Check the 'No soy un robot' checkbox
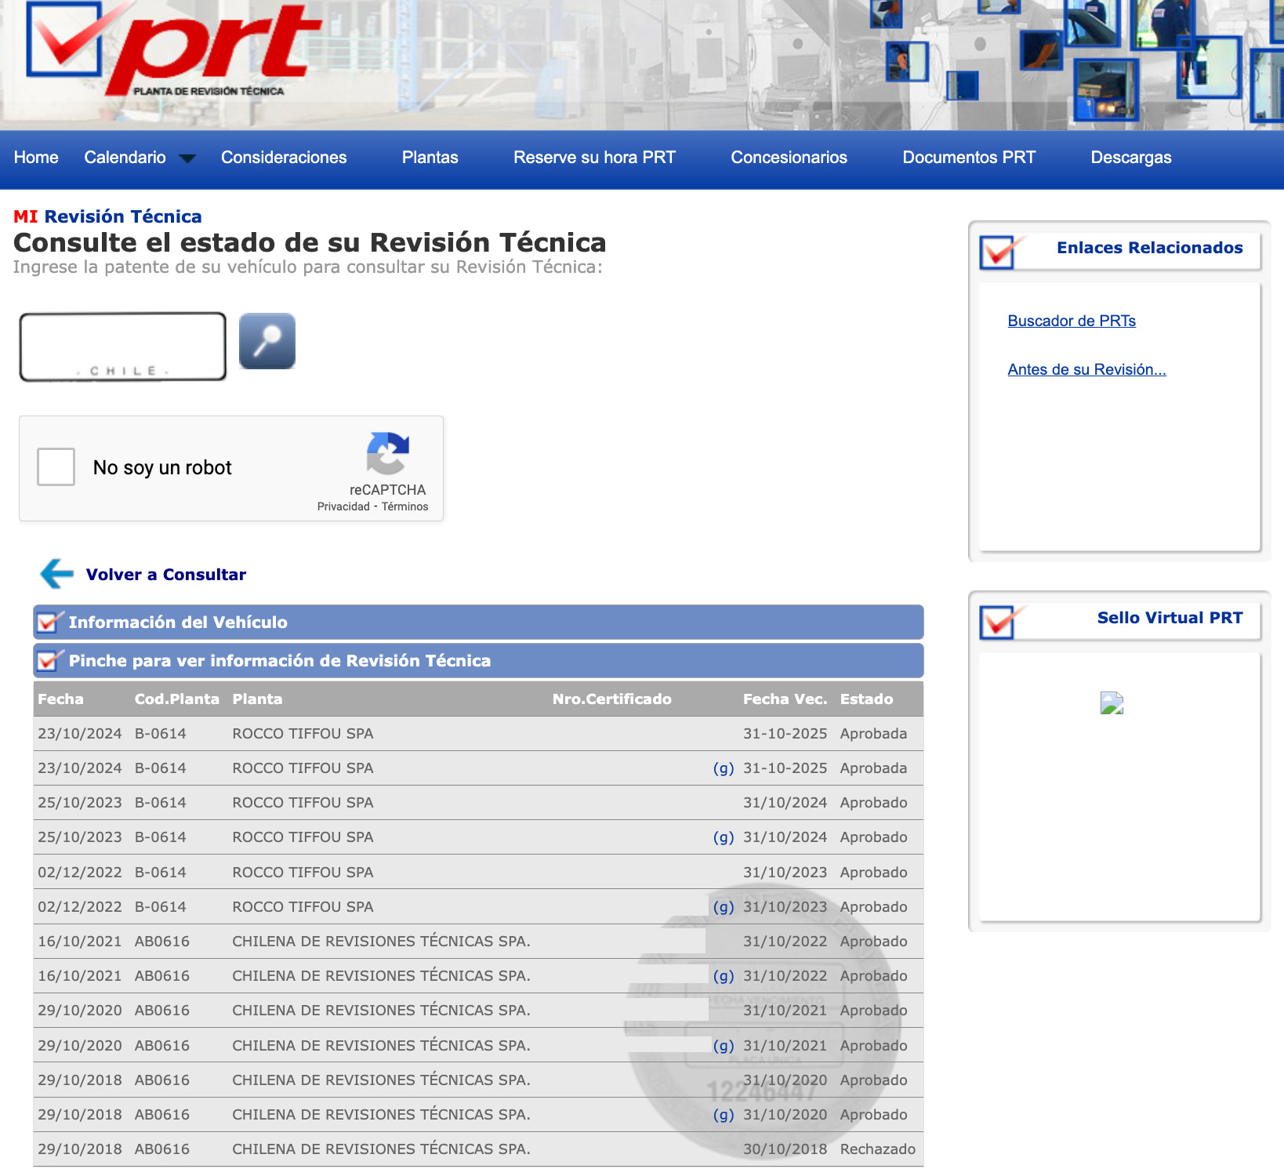The height and width of the screenshot is (1176, 1284). click(x=55, y=466)
